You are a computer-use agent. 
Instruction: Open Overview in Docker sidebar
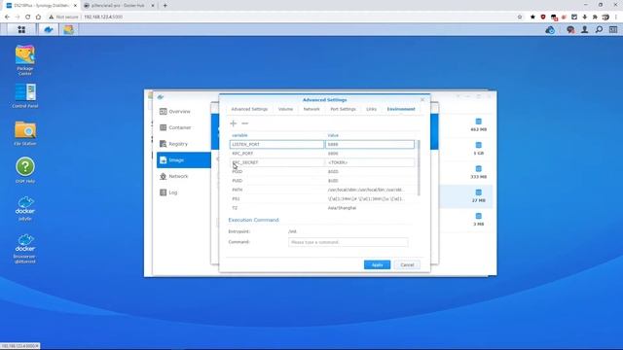coord(183,112)
